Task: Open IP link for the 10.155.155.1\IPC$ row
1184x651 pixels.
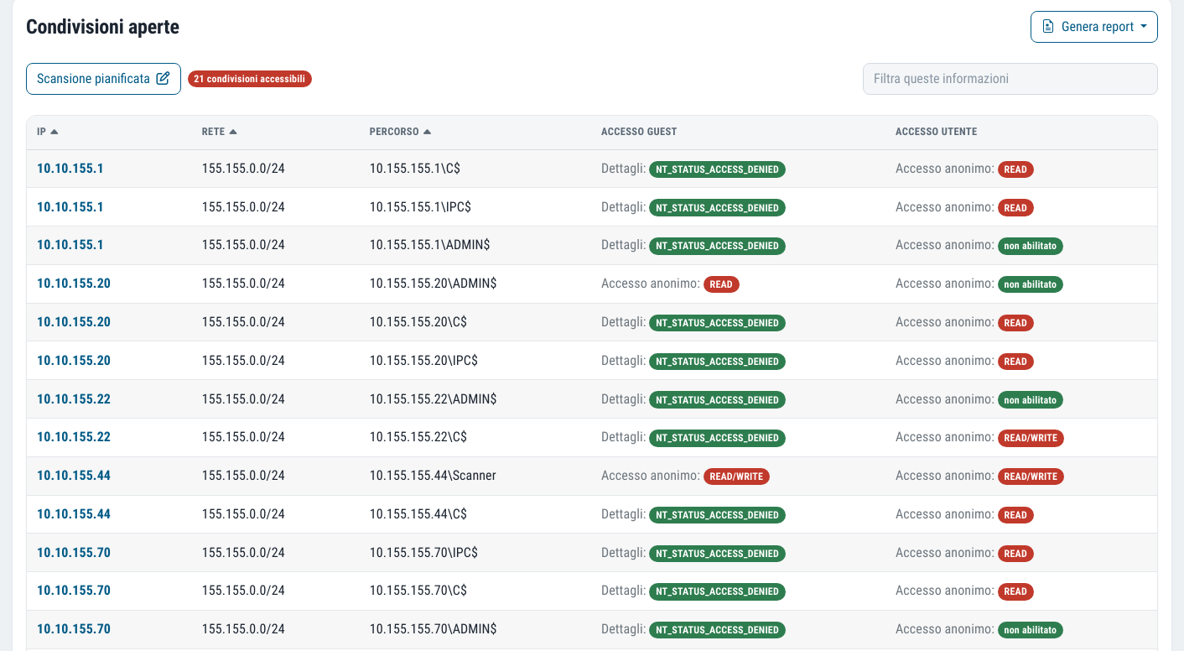Action: pos(70,207)
